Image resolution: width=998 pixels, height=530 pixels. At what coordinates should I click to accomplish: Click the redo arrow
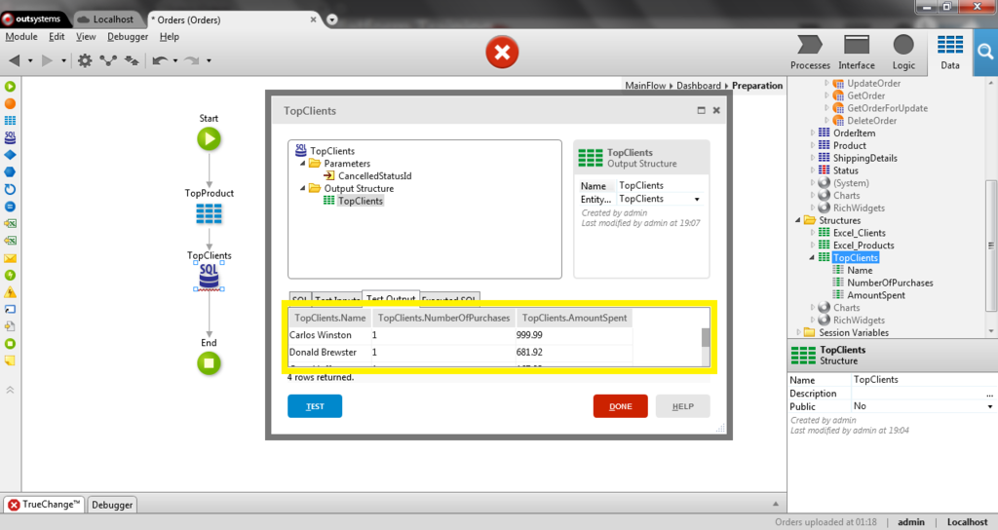tap(192, 60)
